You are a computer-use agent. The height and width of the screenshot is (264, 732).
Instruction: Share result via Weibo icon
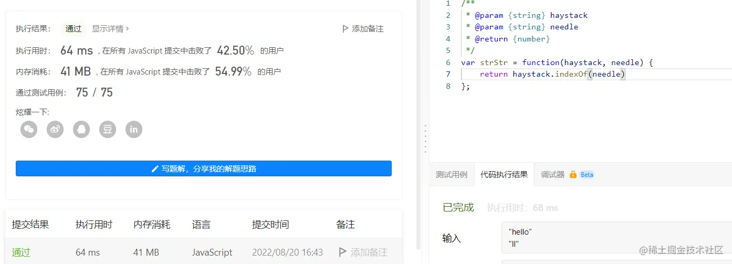[55, 129]
